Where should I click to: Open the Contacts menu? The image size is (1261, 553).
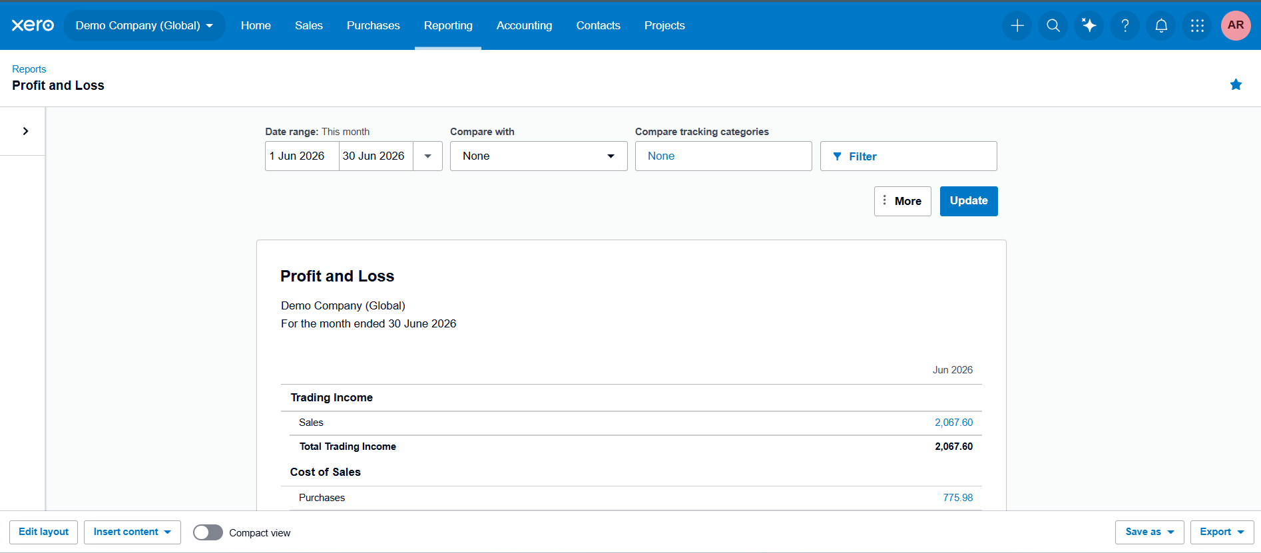598,25
